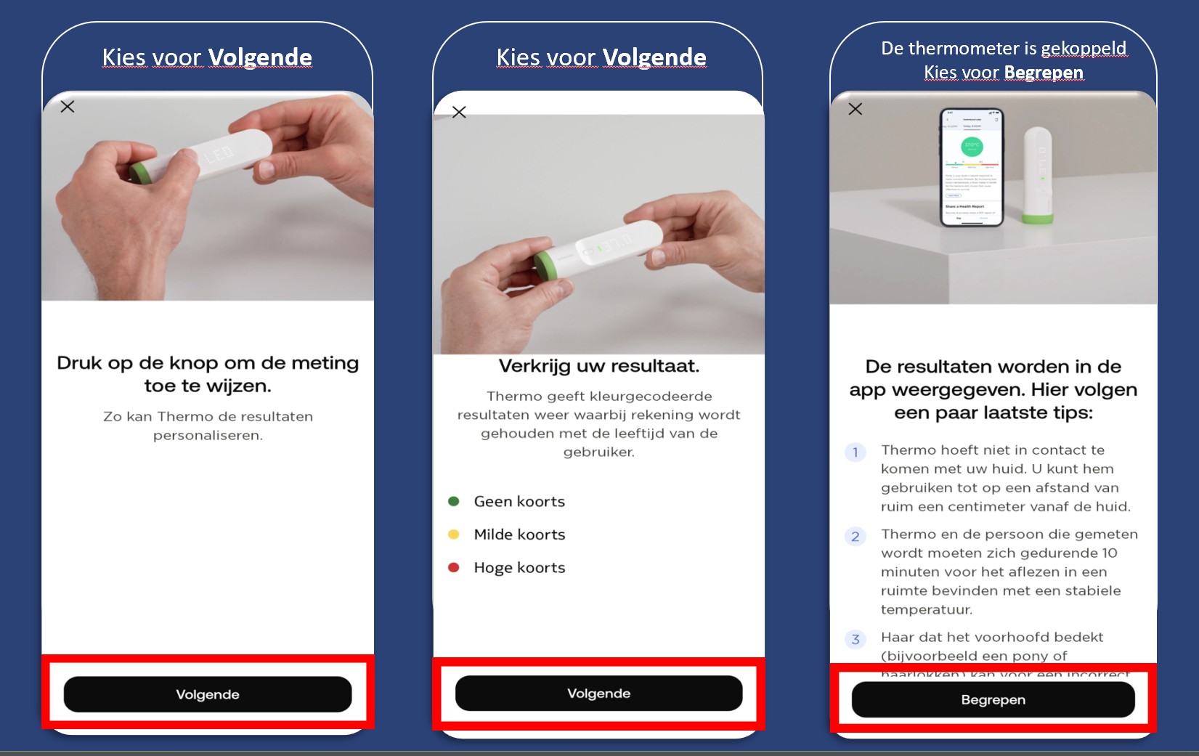Click the 'Geen koorts' label
The image size is (1199, 756).
pos(519,502)
